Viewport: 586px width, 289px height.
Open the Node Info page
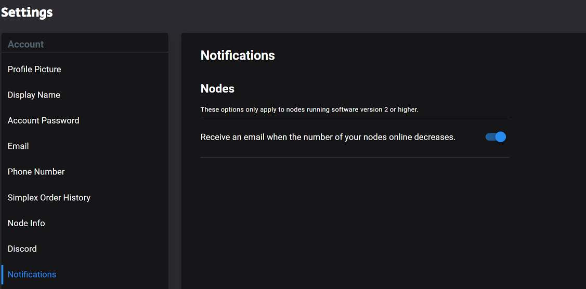point(85,224)
